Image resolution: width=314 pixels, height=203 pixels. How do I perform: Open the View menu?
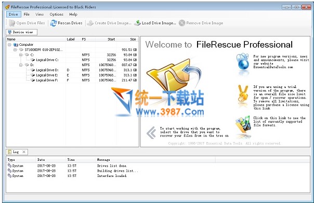[40, 14]
